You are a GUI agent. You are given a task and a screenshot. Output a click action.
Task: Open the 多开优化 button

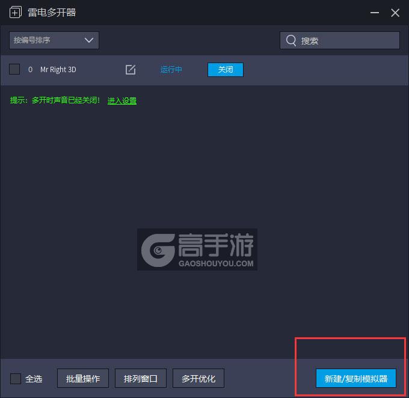click(198, 378)
